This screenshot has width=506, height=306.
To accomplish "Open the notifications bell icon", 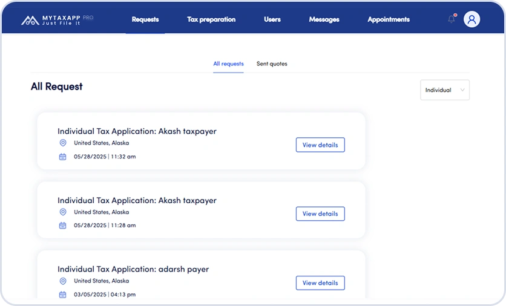I will click(x=452, y=19).
